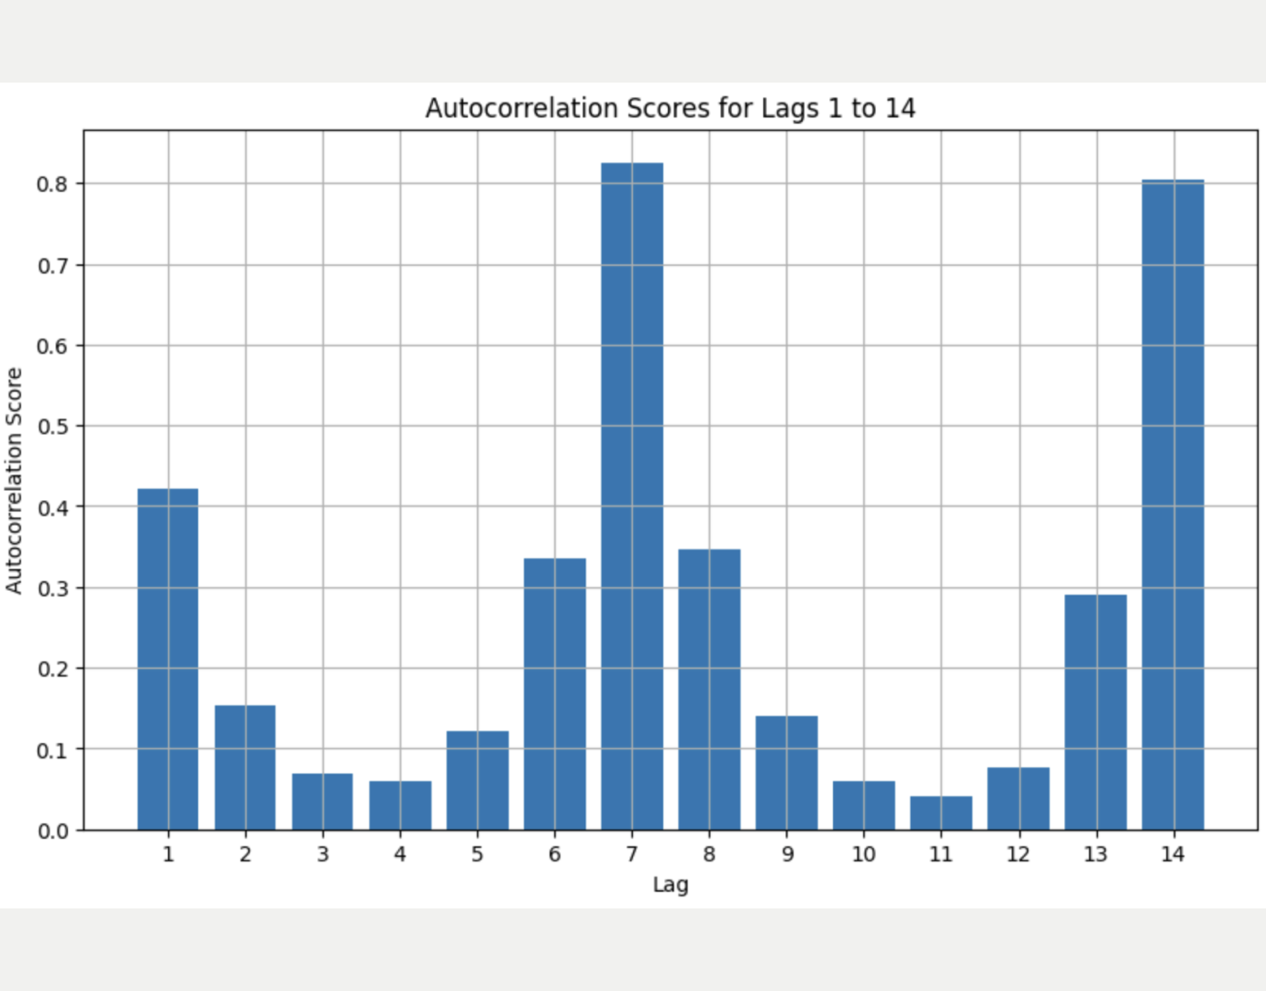Click the y-axis tick label 0.0
The height and width of the screenshot is (991, 1266).
tap(52, 831)
